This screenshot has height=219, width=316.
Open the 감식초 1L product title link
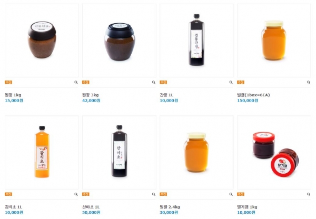(x=14, y=207)
